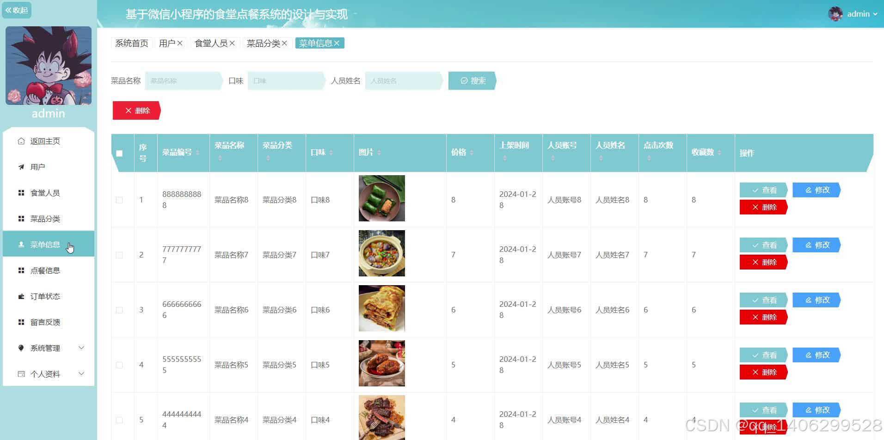Sort by 人员姓名 column arrows
The height and width of the screenshot is (440, 884).
click(x=601, y=158)
